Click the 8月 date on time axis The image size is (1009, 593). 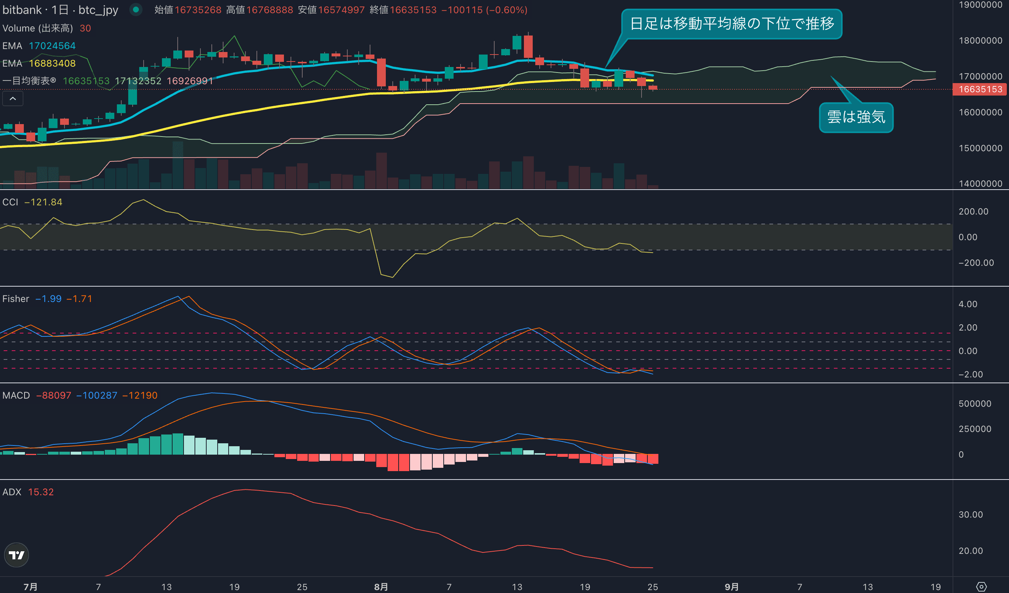click(381, 587)
